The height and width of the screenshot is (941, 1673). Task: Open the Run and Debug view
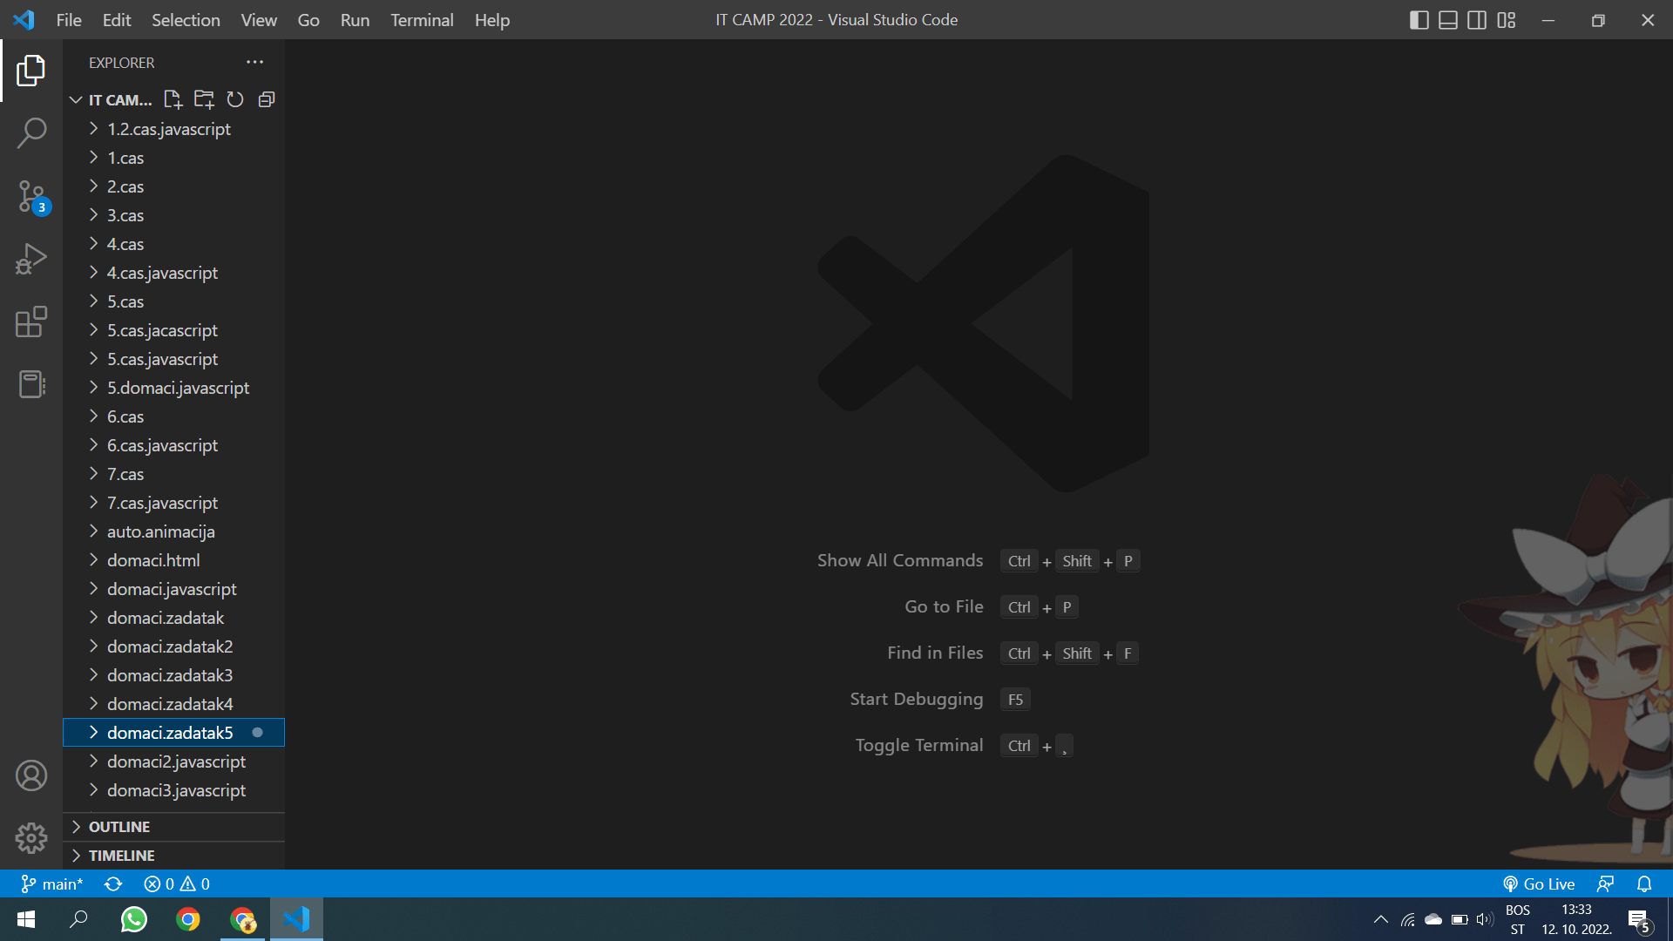31,258
